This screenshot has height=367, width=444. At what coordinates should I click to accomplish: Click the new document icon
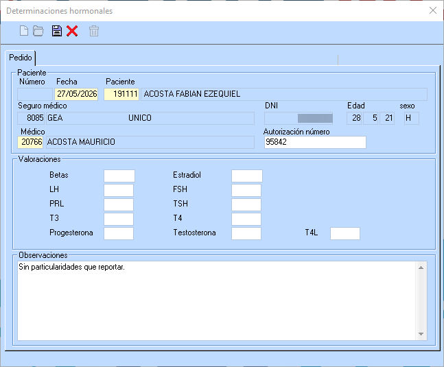24,31
